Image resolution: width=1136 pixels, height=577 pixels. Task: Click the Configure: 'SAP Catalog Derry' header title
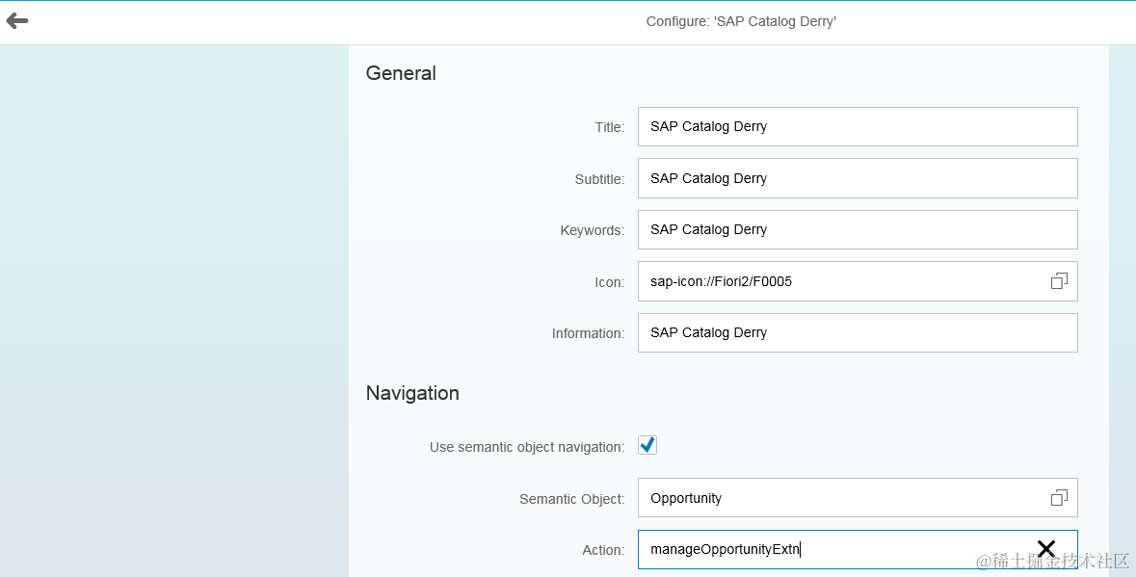(741, 21)
